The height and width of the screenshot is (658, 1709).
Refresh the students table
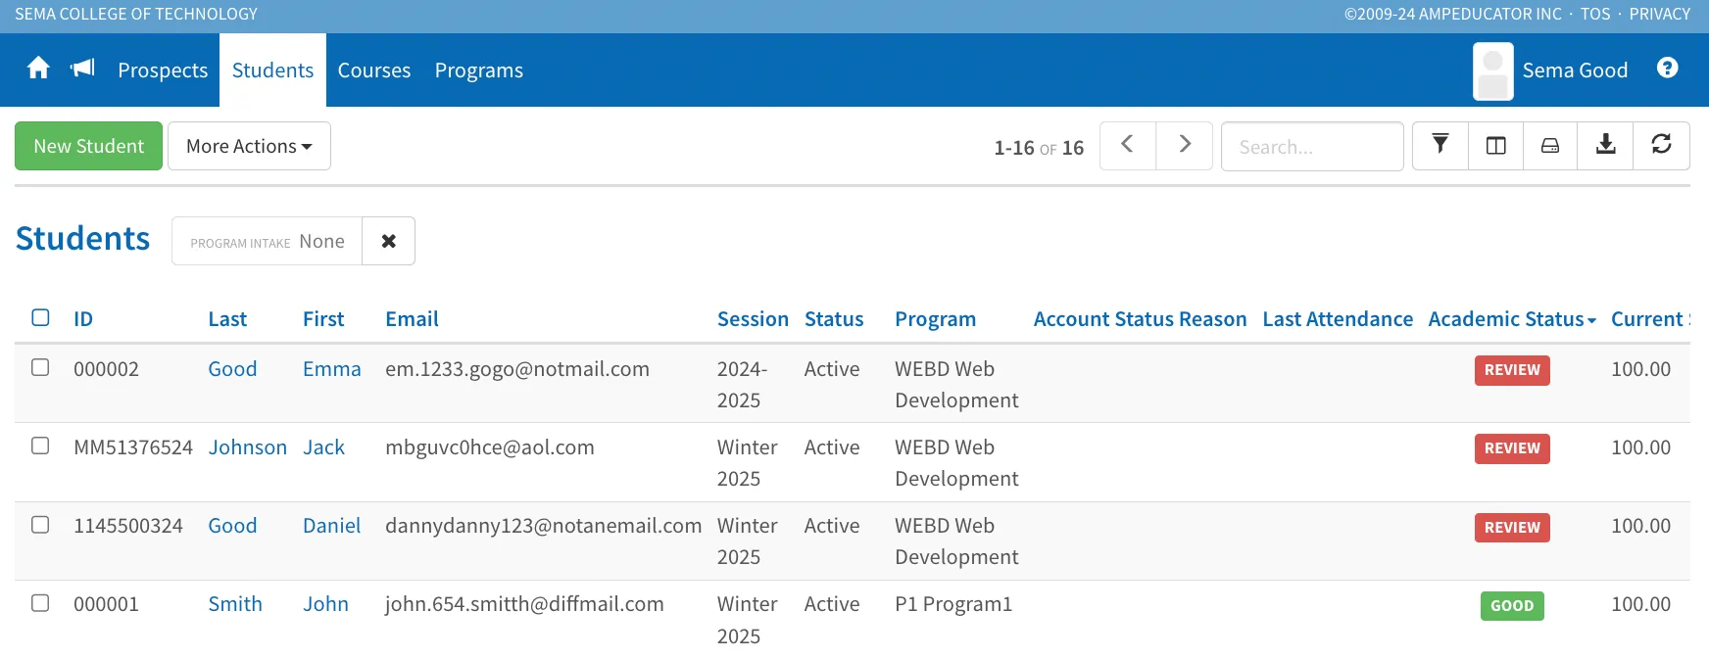click(1661, 145)
